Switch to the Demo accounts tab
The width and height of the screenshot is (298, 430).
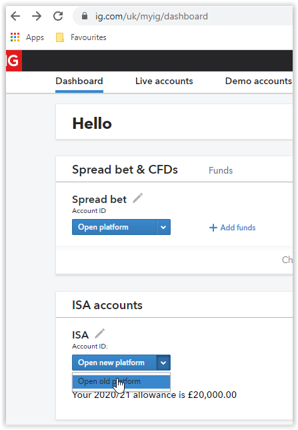[259, 81]
